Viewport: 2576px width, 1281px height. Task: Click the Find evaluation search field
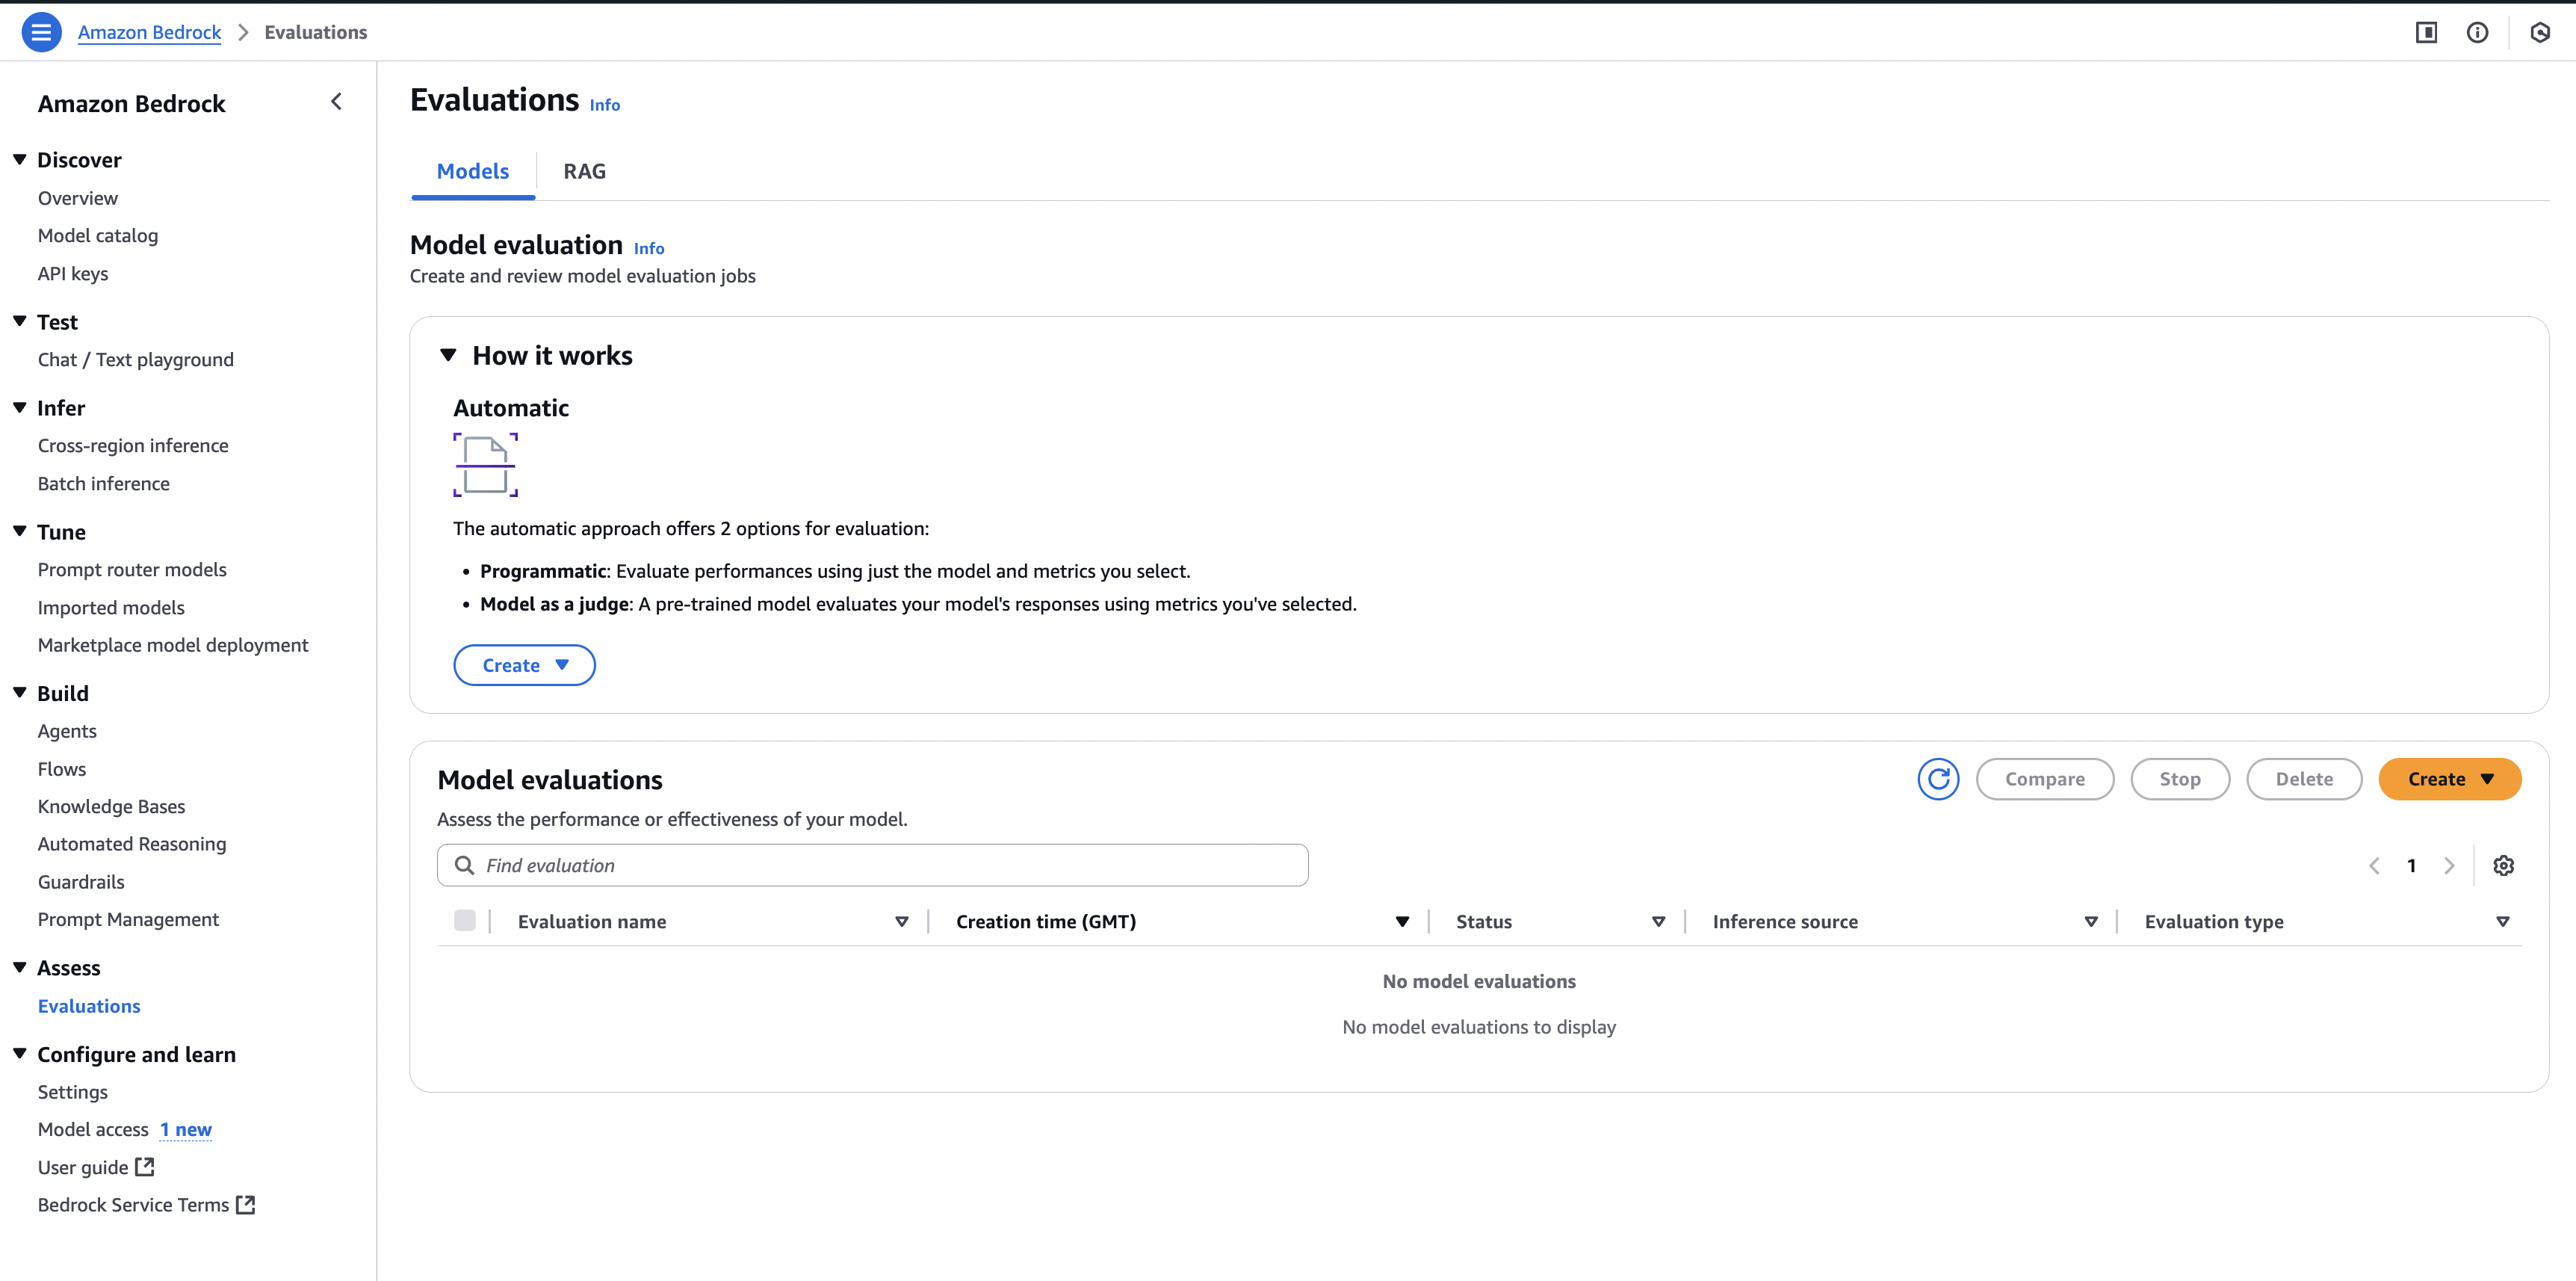point(872,866)
